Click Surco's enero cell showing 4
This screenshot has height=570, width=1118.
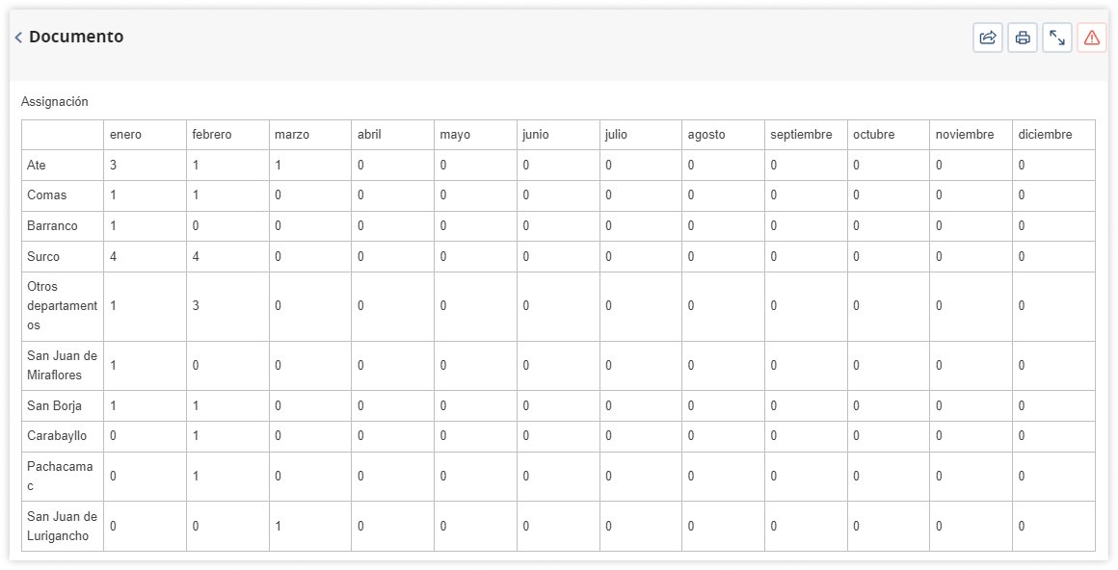click(x=145, y=256)
